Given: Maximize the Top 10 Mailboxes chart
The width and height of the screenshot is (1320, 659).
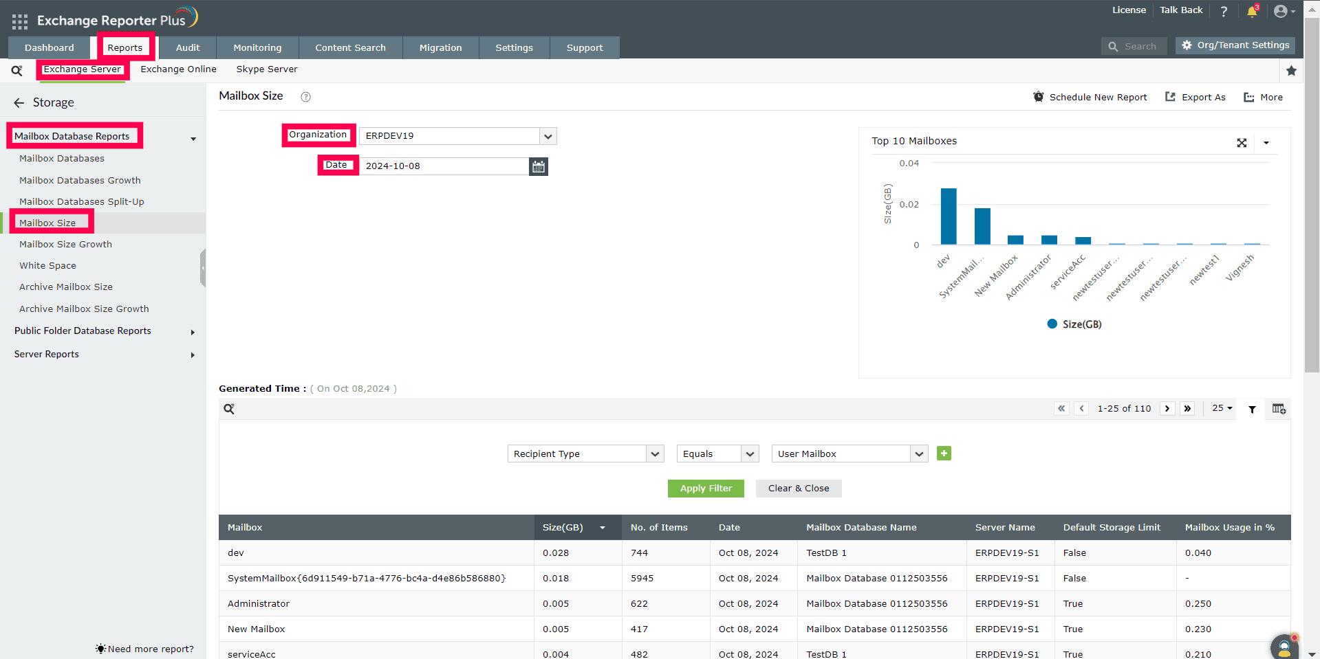Looking at the screenshot, I should tap(1242, 143).
